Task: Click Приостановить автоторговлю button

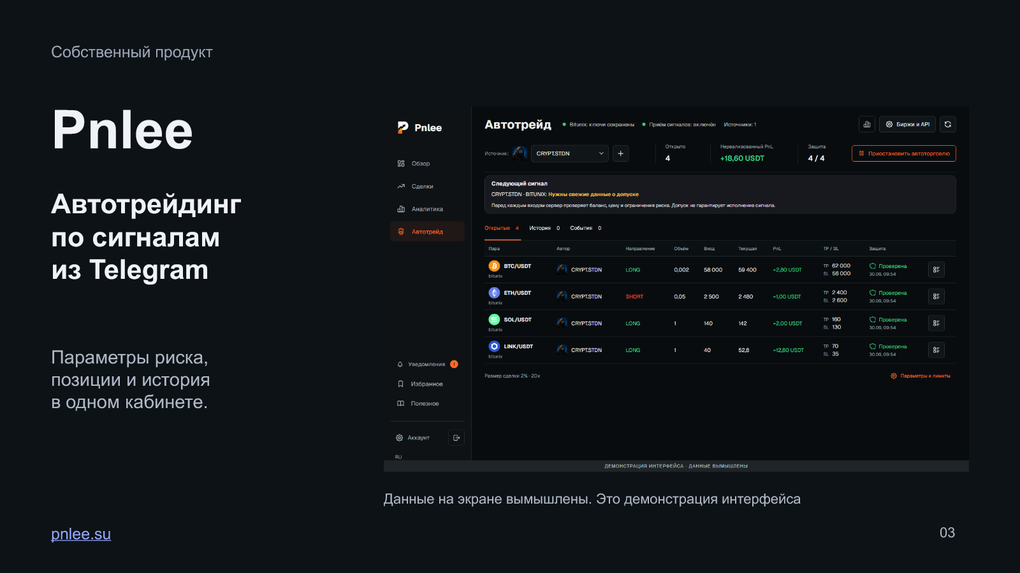Action: coord(904,153)
